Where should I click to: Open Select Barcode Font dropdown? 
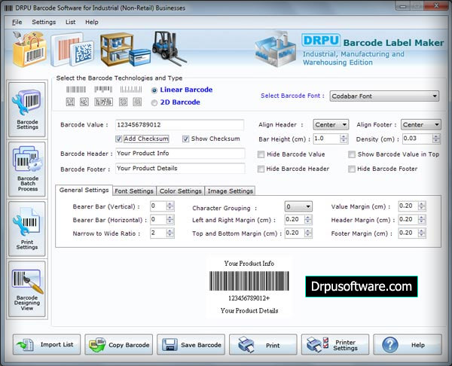click(384, 96)
